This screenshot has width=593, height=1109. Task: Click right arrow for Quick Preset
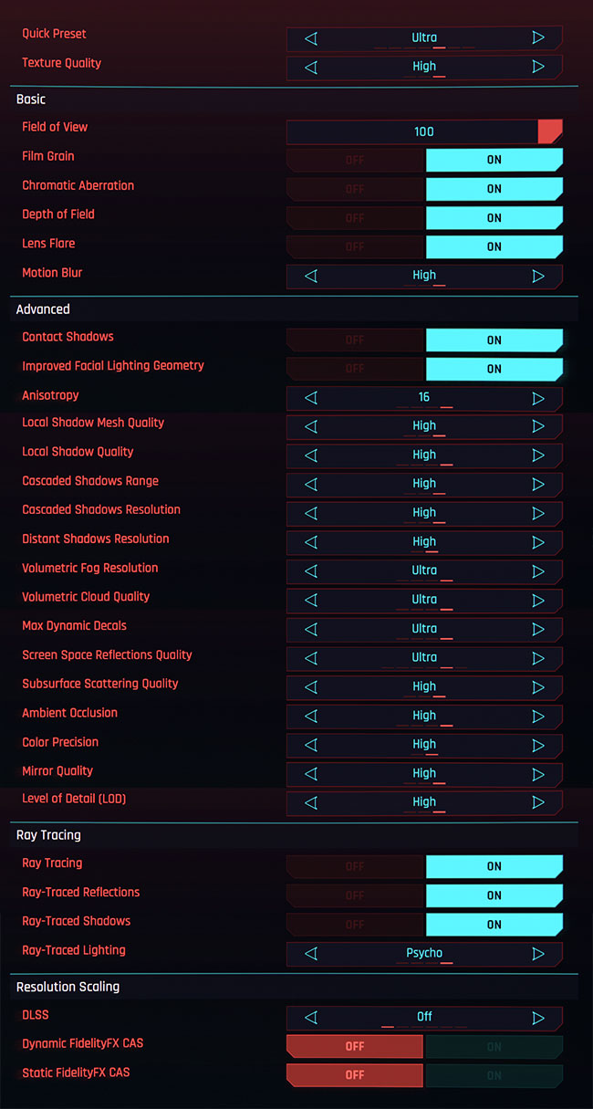538,37
